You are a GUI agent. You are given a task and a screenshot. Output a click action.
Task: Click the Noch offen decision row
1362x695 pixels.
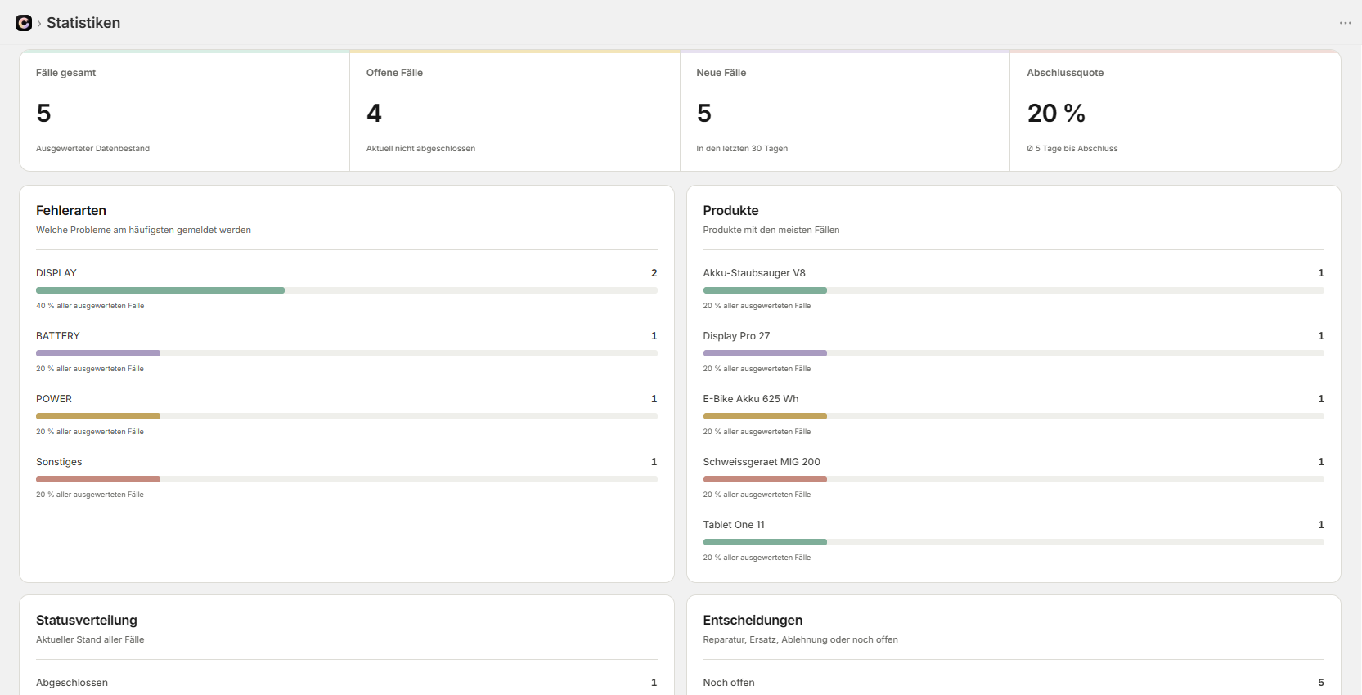1014,683
